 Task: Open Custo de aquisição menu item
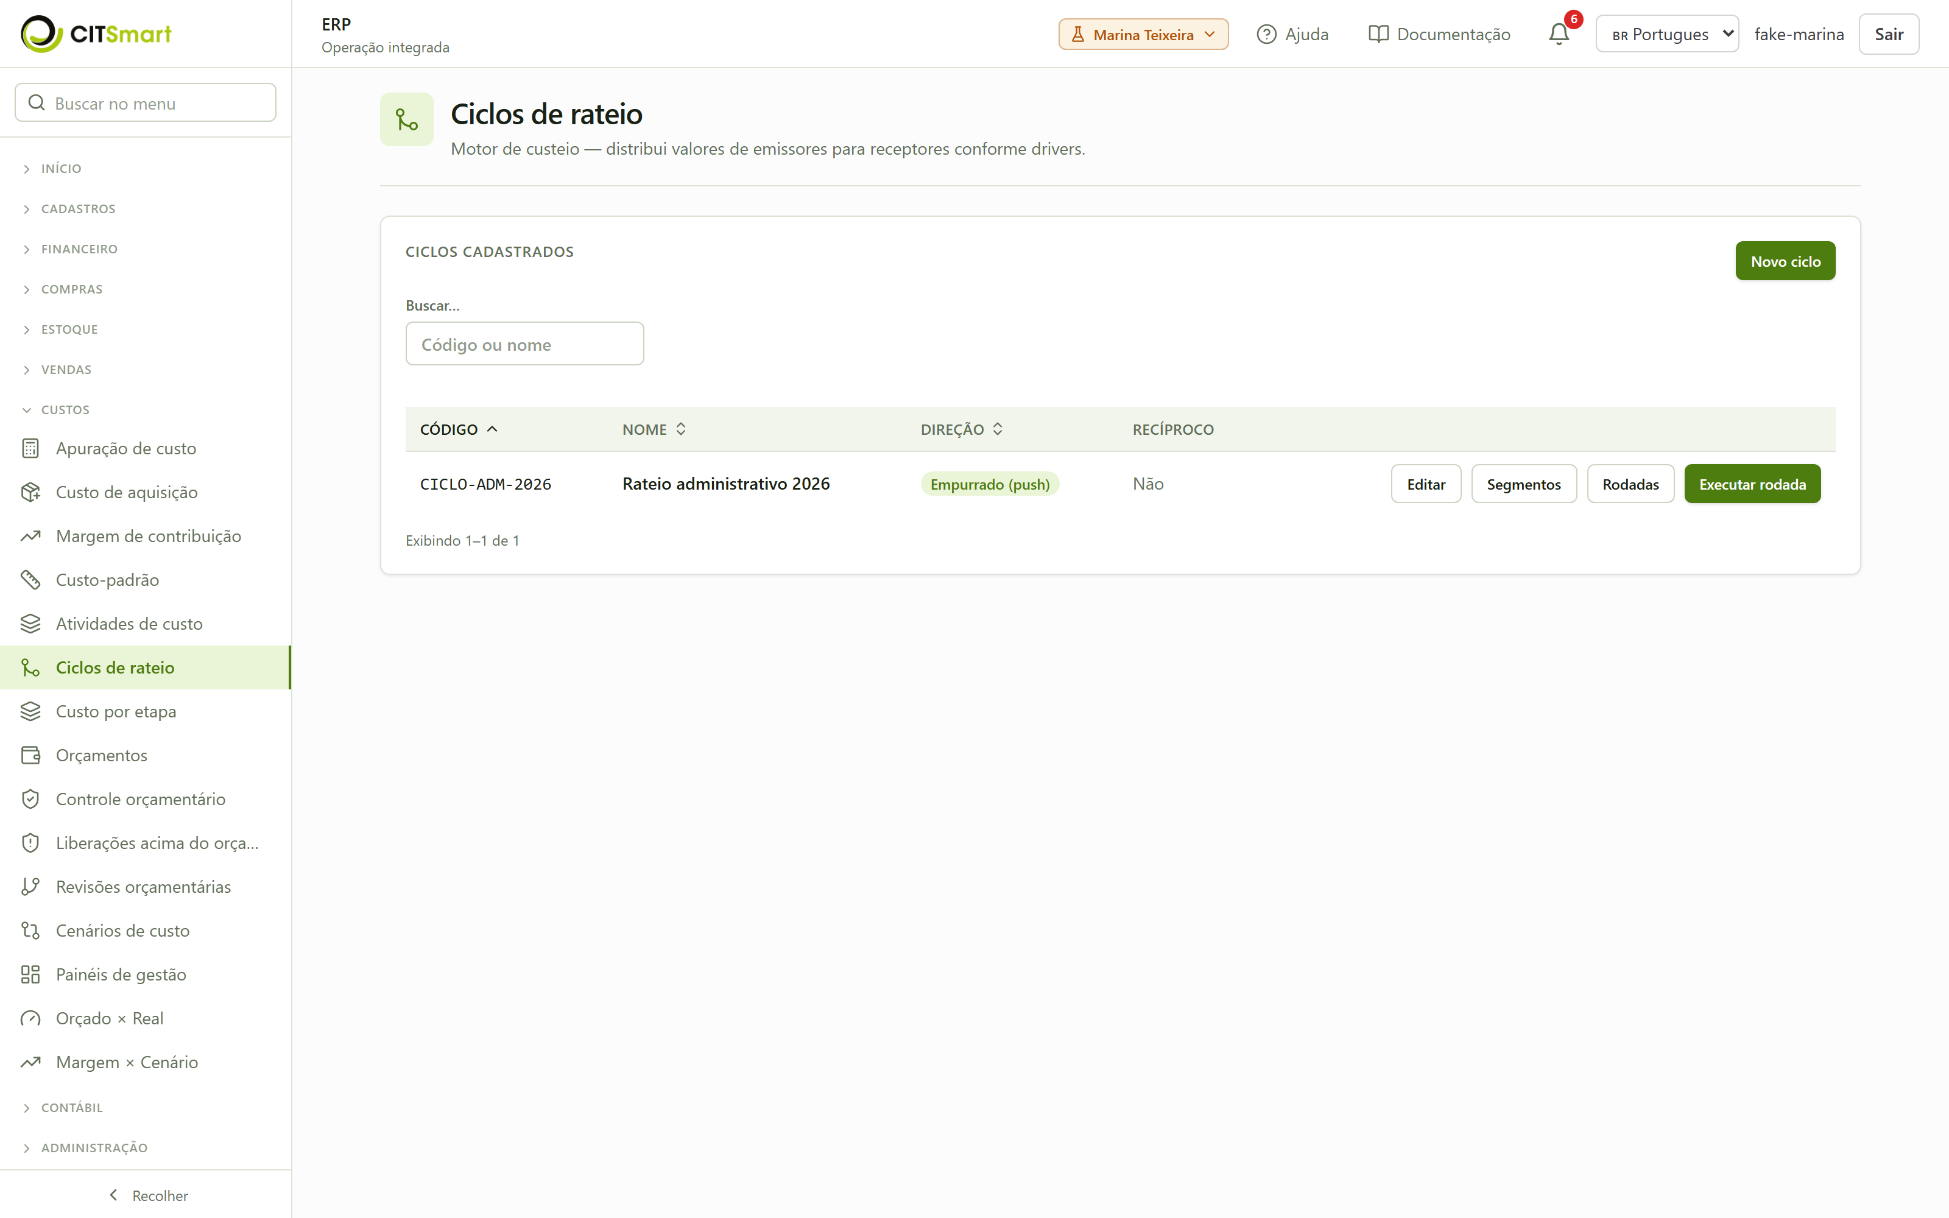click(146, 492)
